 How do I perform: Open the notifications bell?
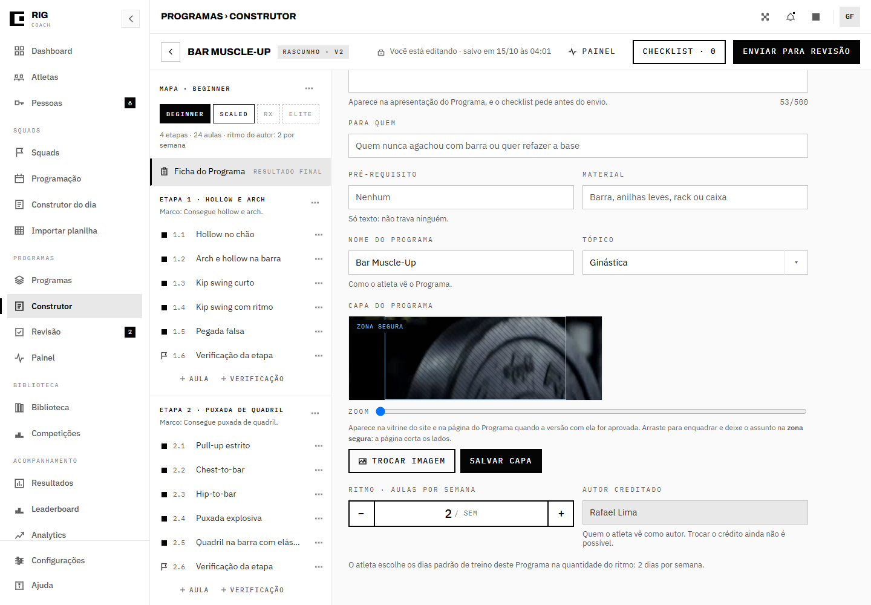(791, 17)
